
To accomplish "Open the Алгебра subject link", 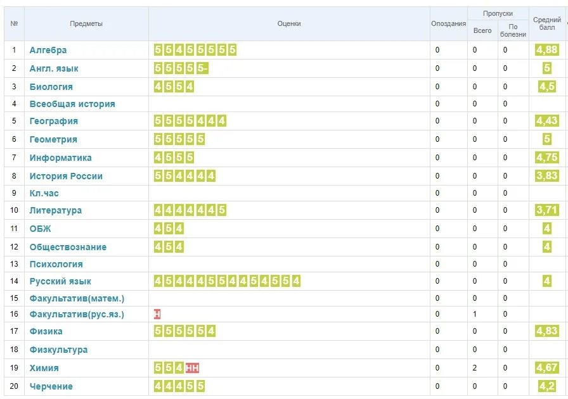I will point(48,50).
